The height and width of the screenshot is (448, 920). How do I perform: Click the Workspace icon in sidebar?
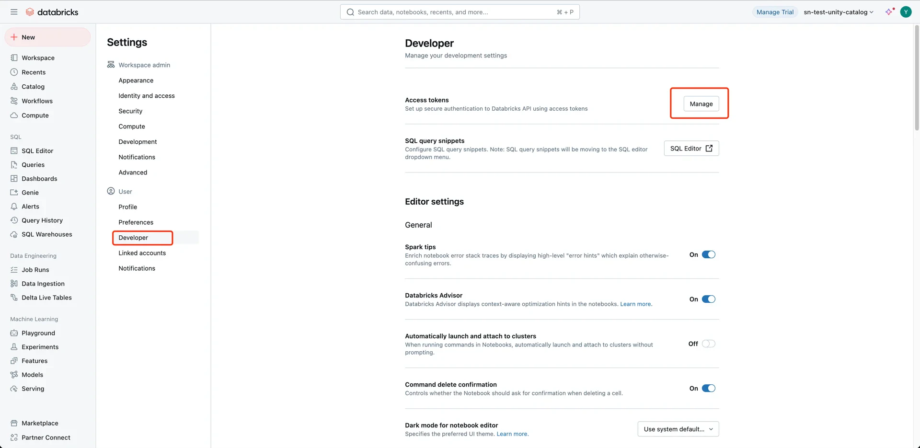[14, 57]
